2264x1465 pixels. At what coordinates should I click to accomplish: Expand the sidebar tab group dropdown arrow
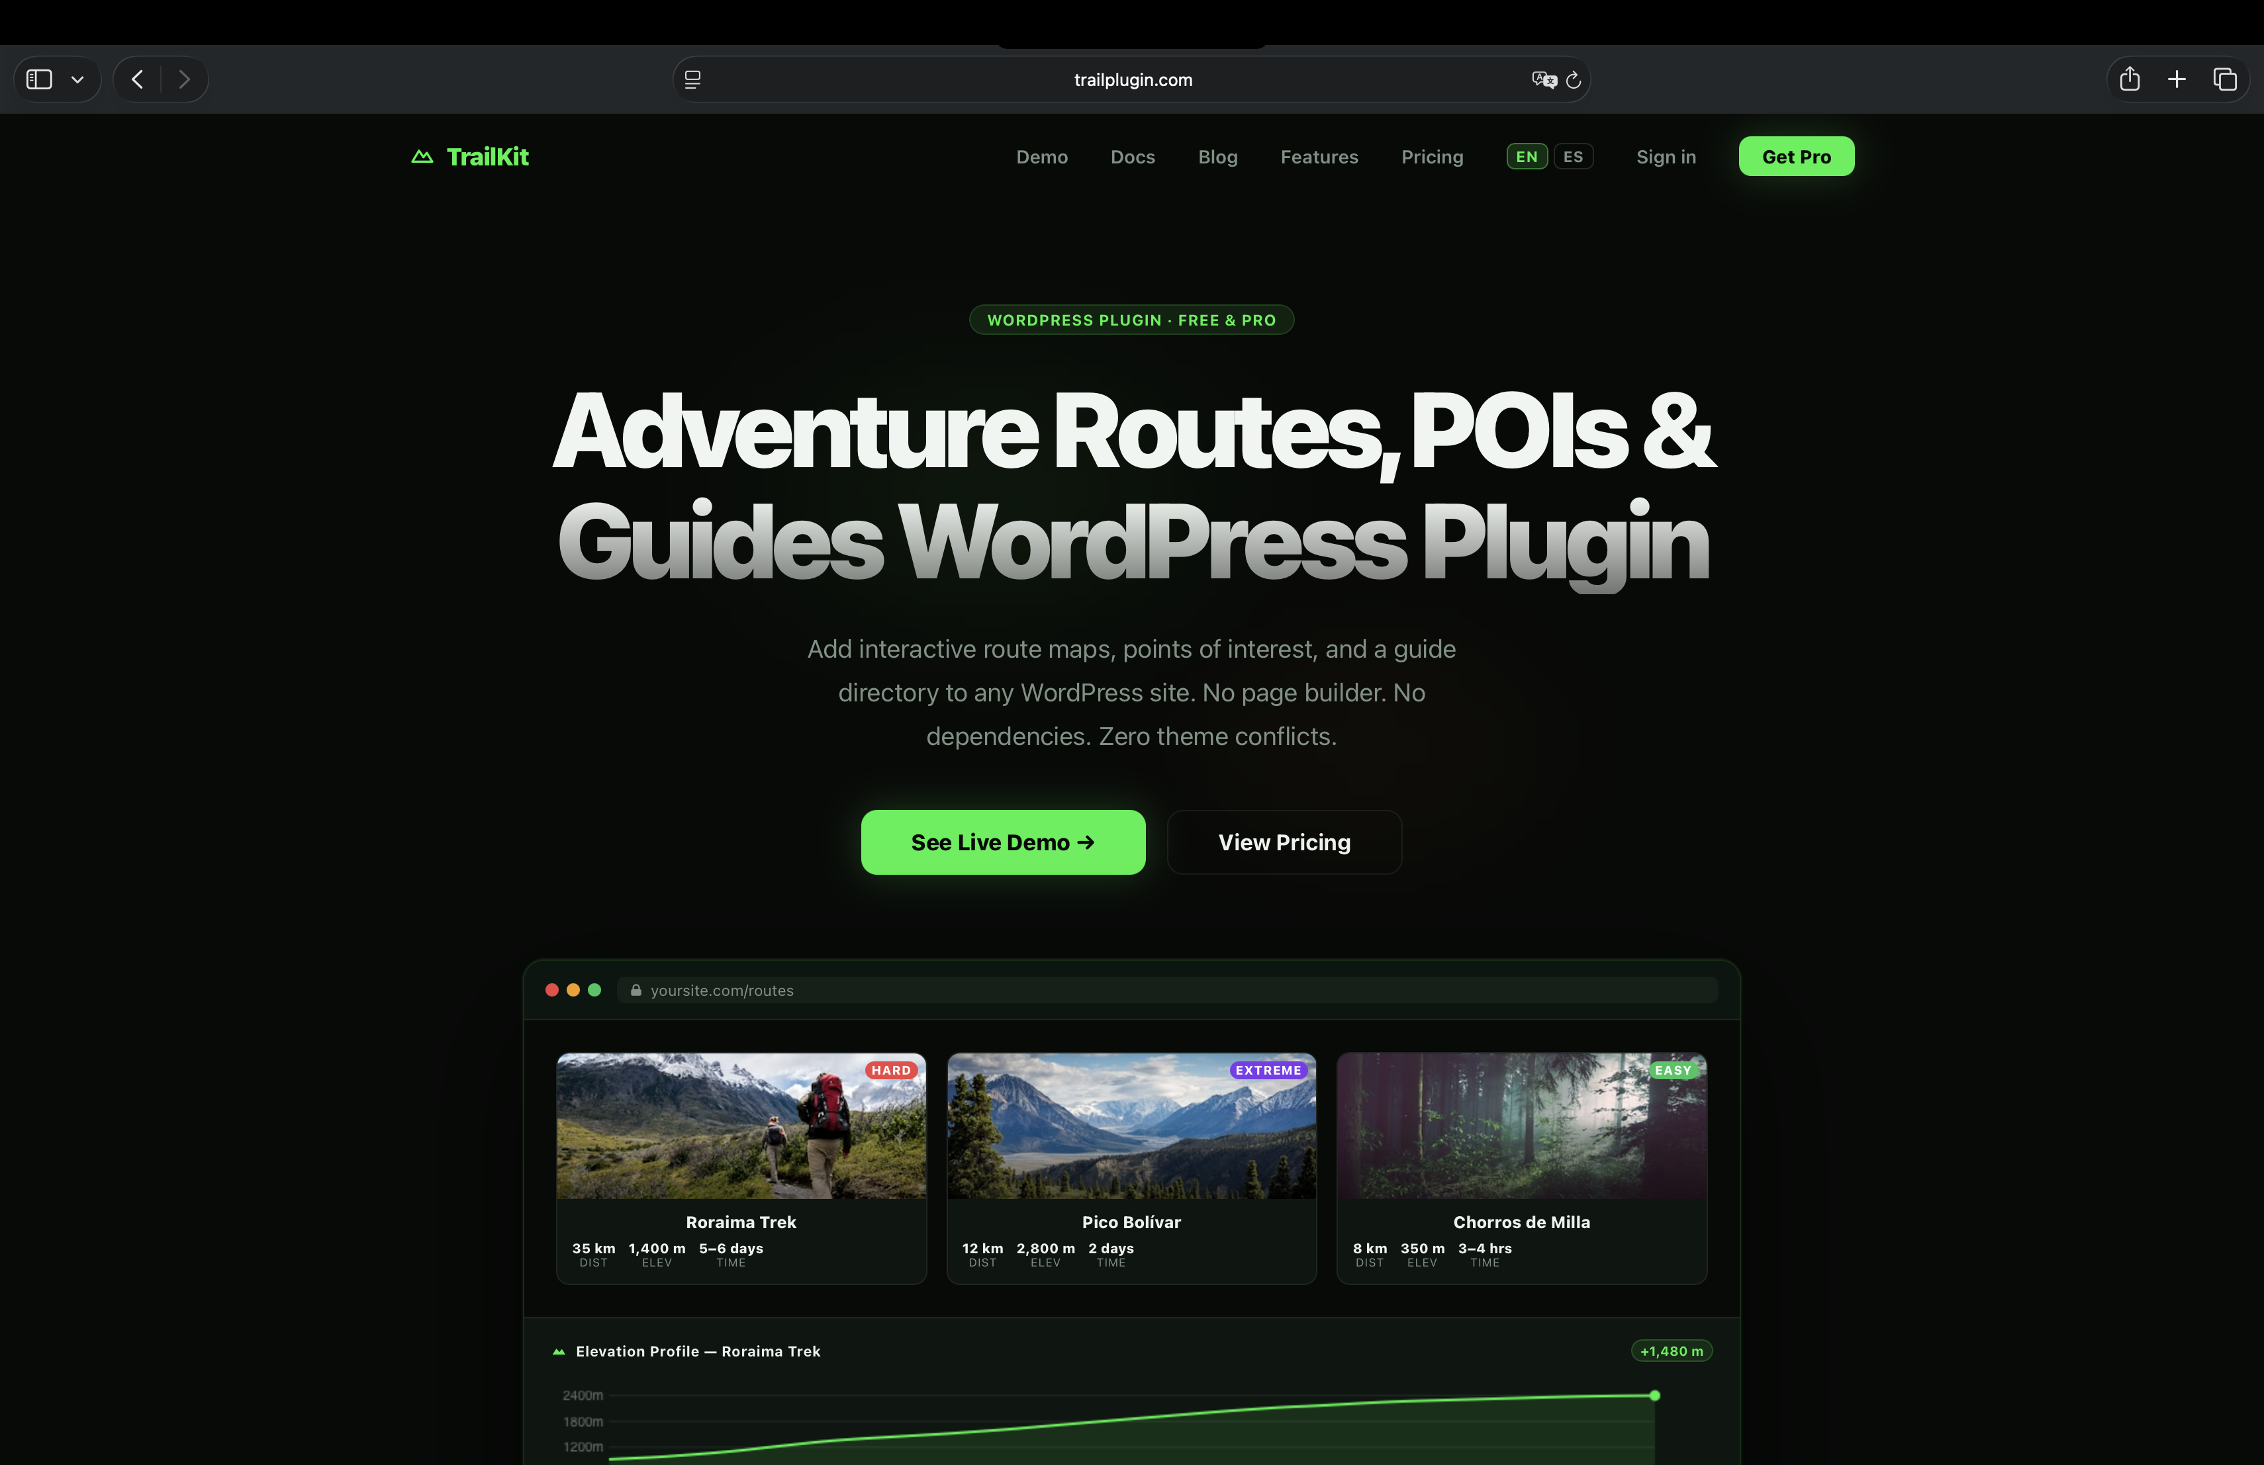pyautogui.click(x=78, y=80)
